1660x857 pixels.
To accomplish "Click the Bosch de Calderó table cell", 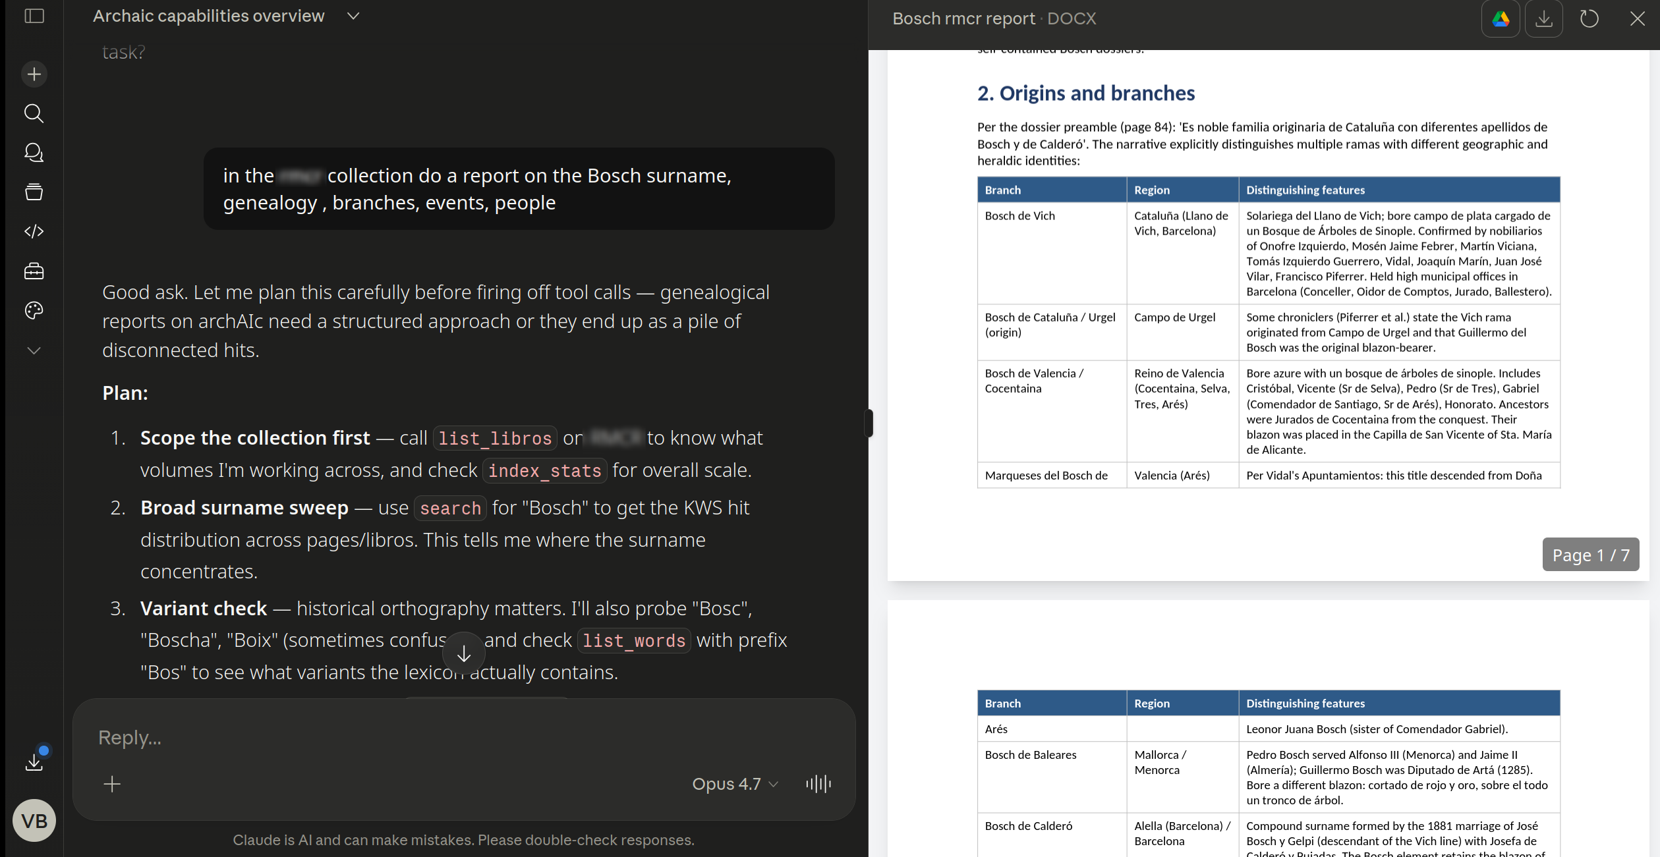I will pos(1052,834).
